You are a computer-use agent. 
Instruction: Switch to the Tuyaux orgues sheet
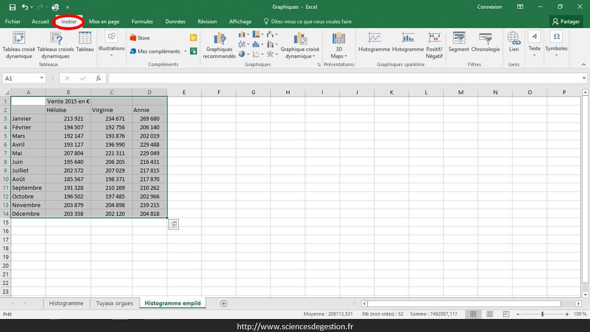coord(114,303)
